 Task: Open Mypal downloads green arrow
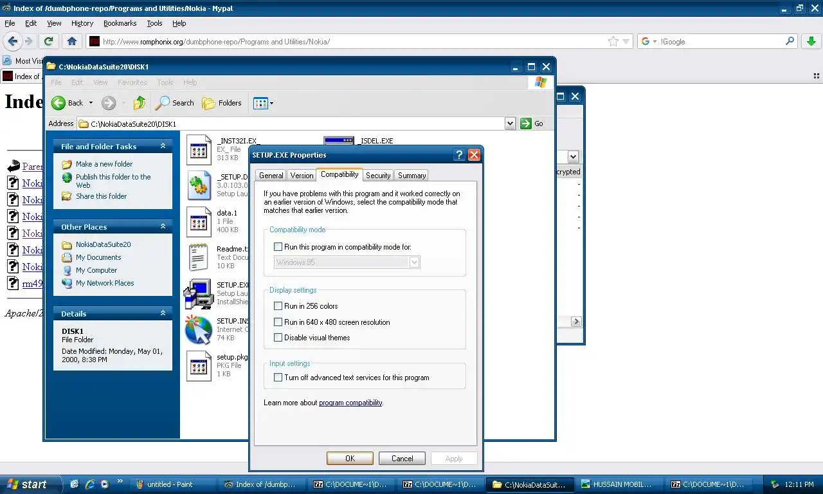point(811,41)
